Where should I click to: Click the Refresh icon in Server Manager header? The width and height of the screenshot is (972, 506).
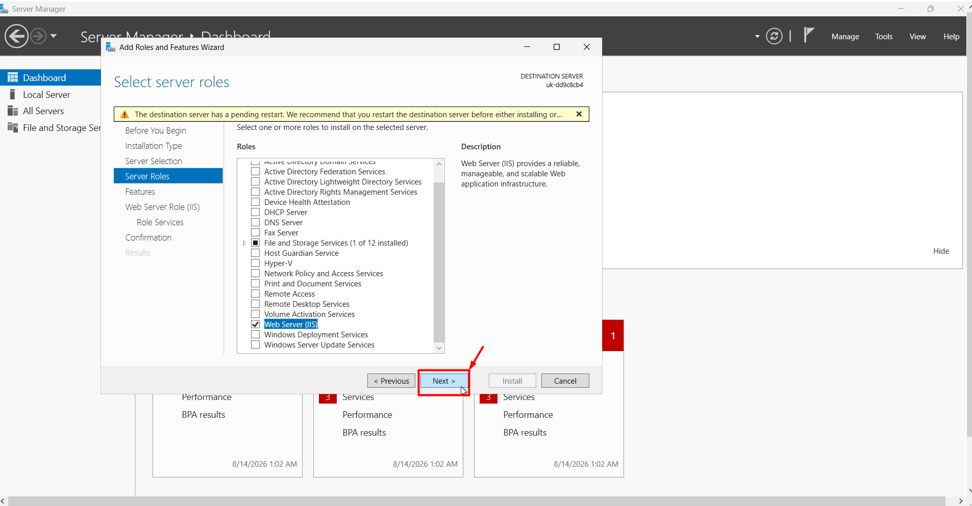[774, 36]
